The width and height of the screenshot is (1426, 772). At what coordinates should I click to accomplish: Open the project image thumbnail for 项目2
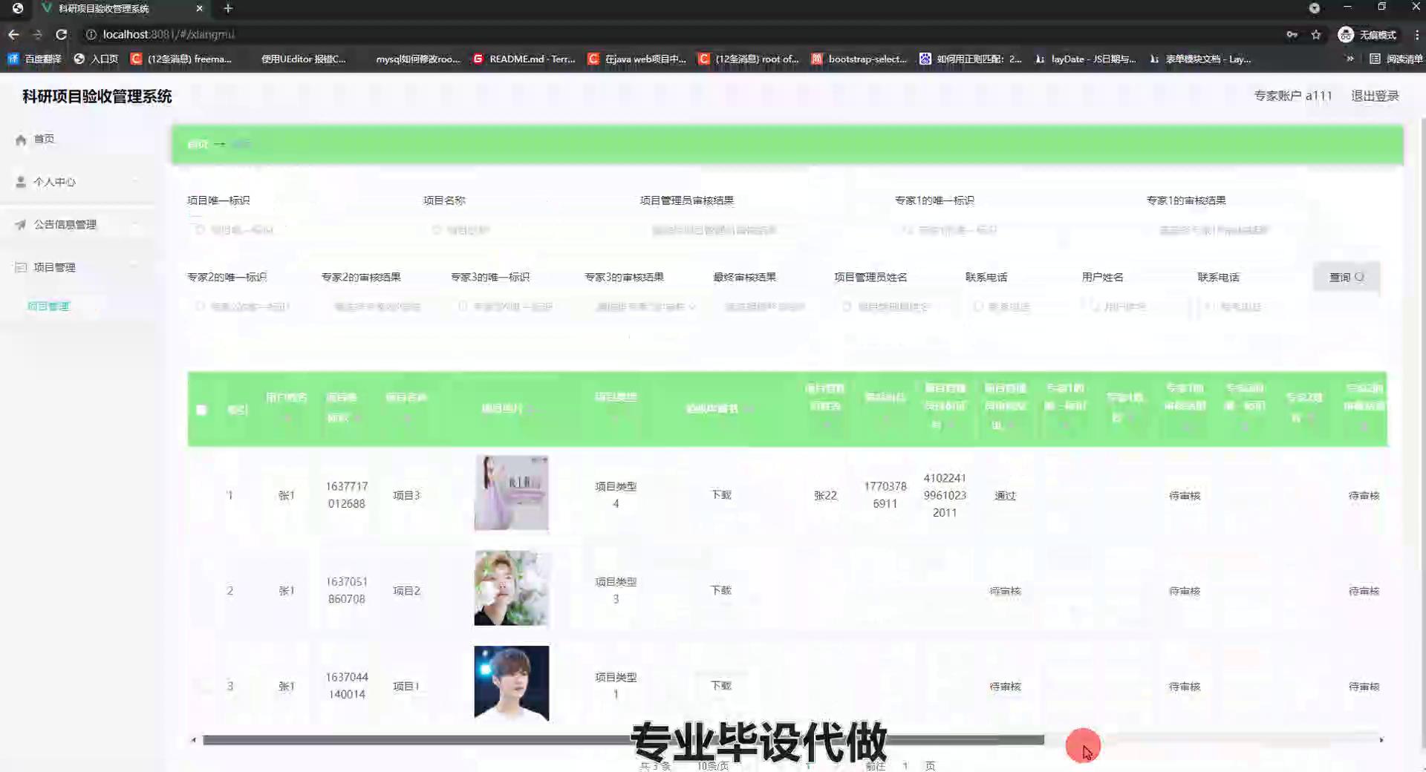(x=511, y=588)
